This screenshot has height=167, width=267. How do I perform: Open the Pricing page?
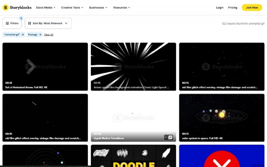(232, 7)
